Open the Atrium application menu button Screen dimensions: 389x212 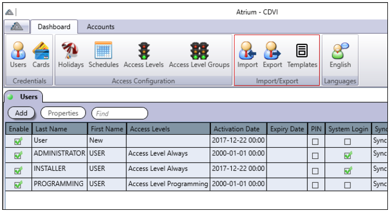[x=17, y=27]
